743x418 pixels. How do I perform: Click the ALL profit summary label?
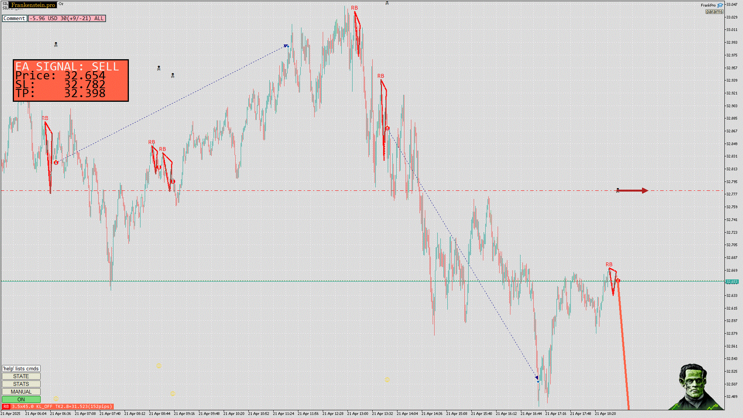coord(67,18)
